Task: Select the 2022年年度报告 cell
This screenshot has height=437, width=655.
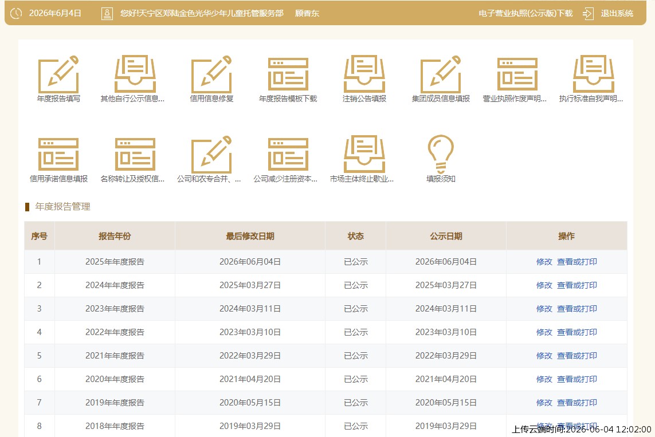Action: click(x=115, y=332)
